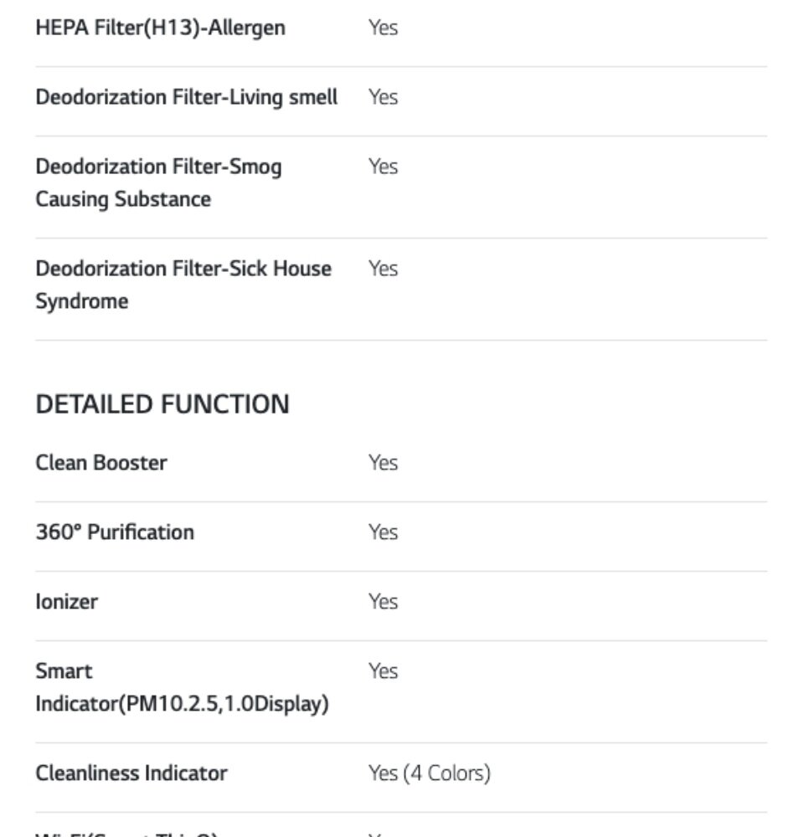Select Yes value in Ionizer row
This screenshot has height=837, width=804.
click(383, 602)
